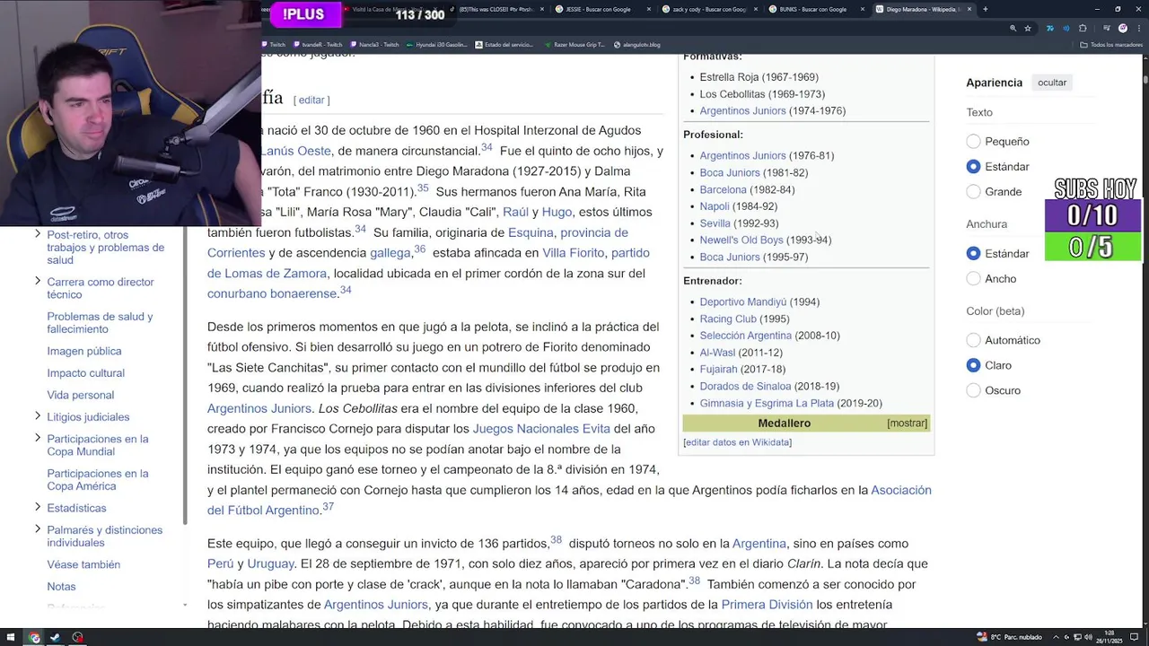Select the Pequeño text size radio

(973, 141)
